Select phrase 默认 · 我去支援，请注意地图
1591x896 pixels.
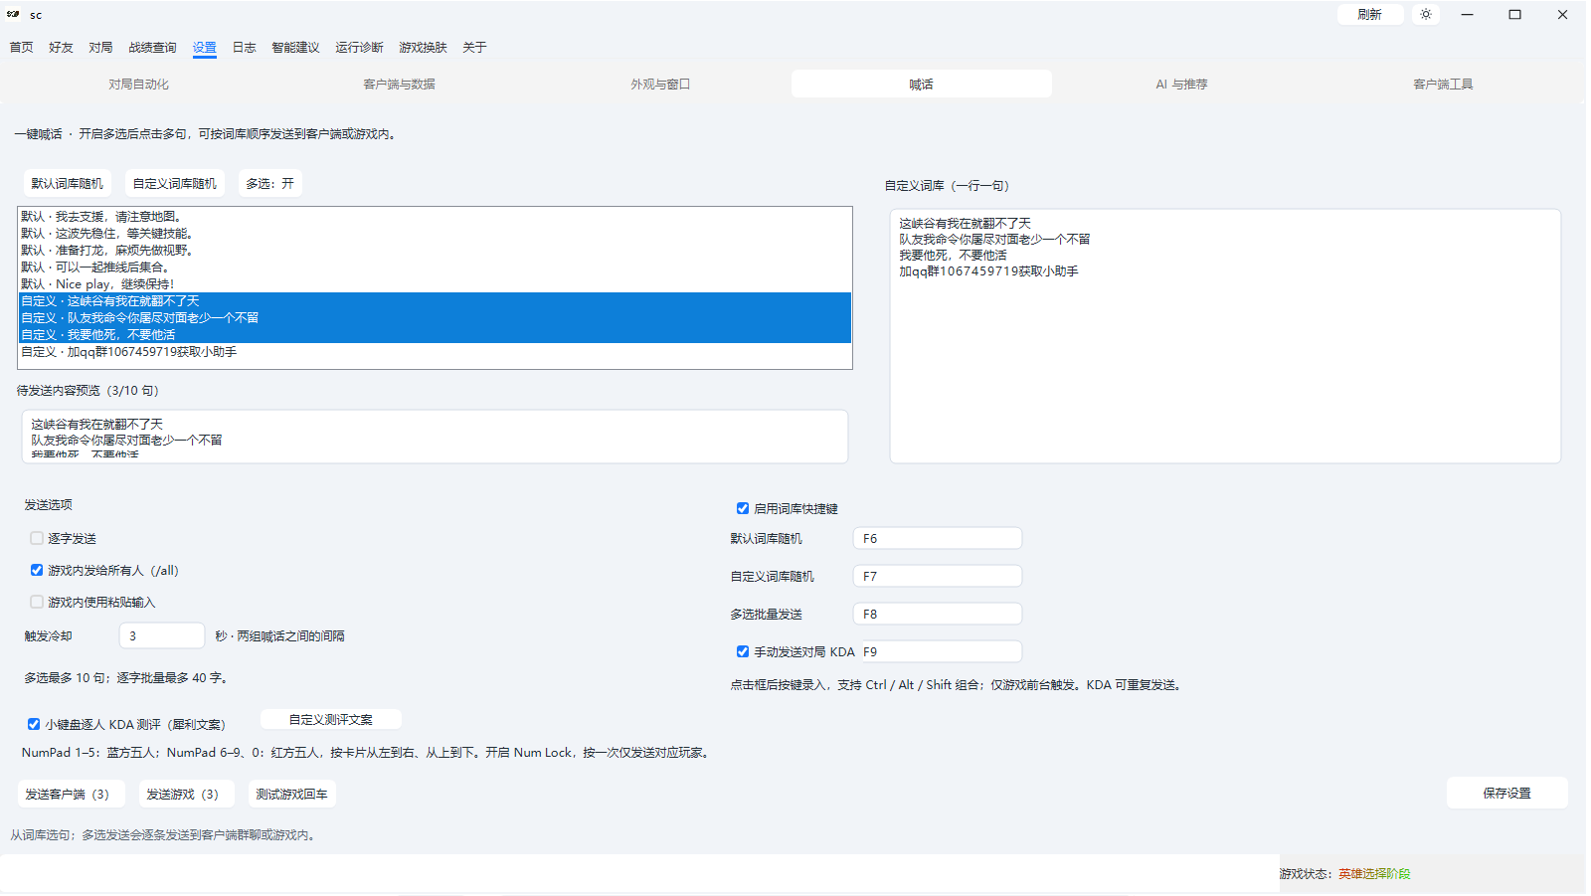(x=435, y=216)
